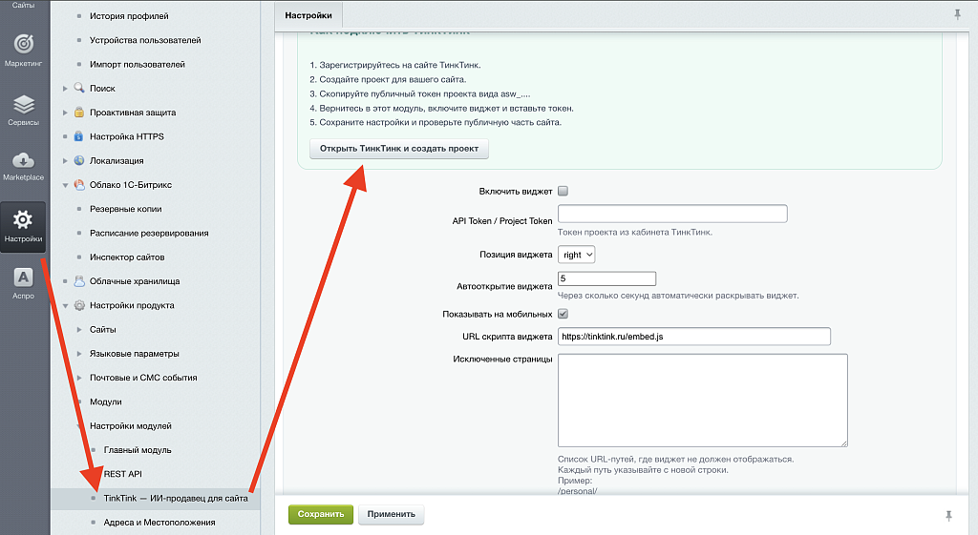Expand Почтовые и СМС события node

click(79, 378)
